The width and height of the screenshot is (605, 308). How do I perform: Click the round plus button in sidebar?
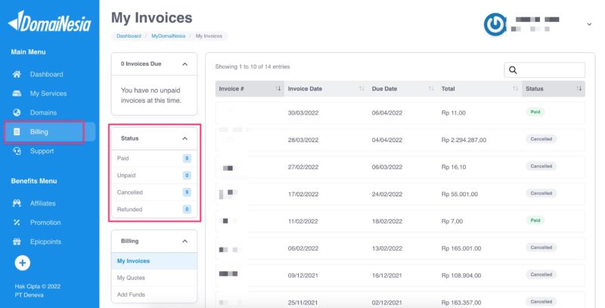click(23, 263)
